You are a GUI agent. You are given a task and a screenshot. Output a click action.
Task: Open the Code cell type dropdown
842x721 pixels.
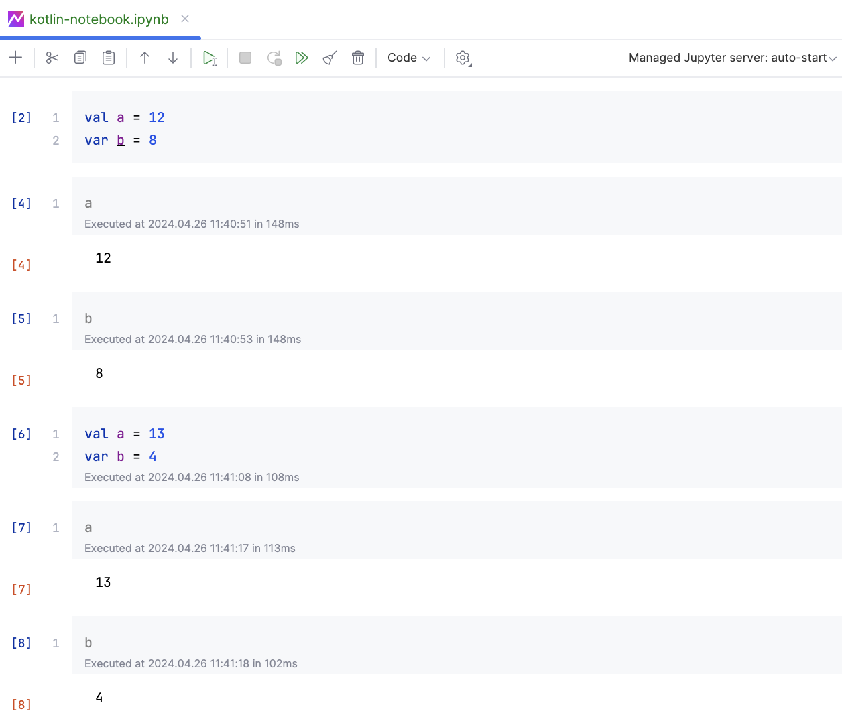[x=408, y=58]
